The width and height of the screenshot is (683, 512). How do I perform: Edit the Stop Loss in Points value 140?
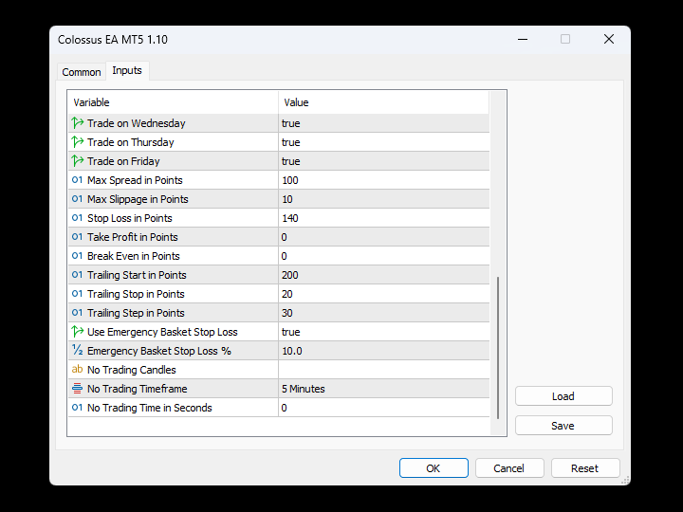[x=384, y=218]
